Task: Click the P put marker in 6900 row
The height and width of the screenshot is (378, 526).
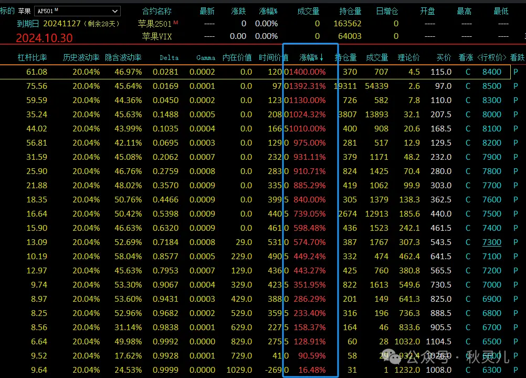Action: (x=516, y=299)
